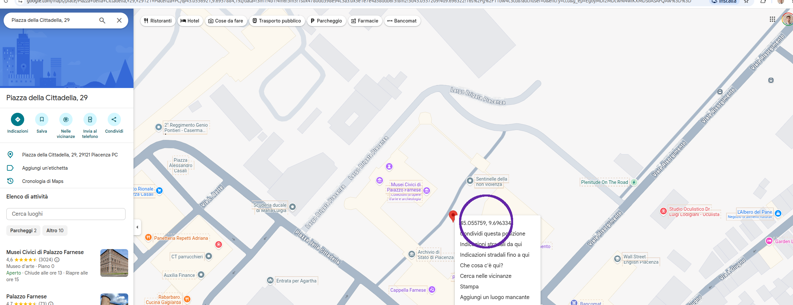Select the Farmacie filter chip

(365, 21)
